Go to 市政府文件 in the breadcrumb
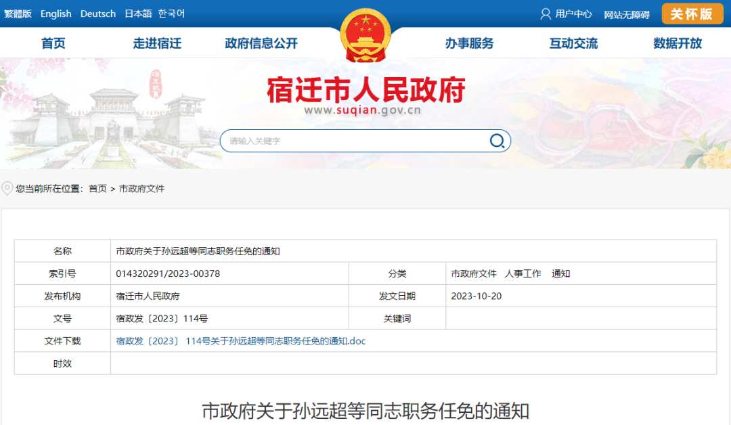The image size is (731, 425). click(x=141, y=188)
